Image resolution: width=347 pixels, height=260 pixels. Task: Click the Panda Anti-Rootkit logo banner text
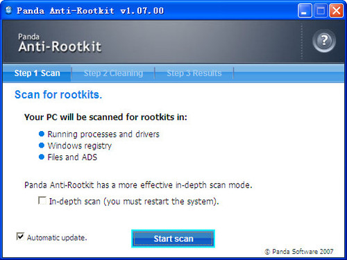pos(60,43)
